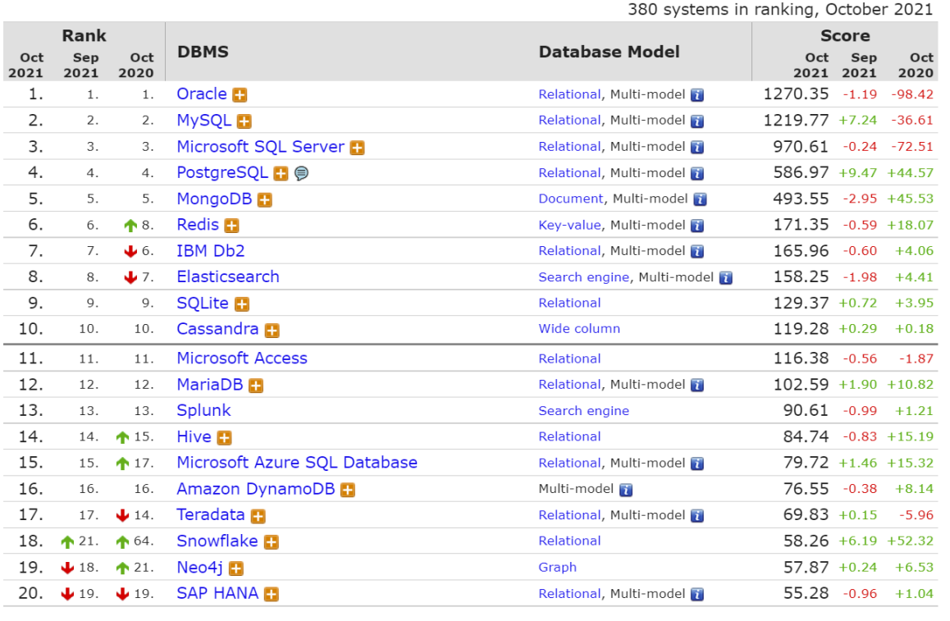950x621 pixels.
Task: Click the speech bubble icon beside PostgreSQL
Action: (x=301, y=174)
